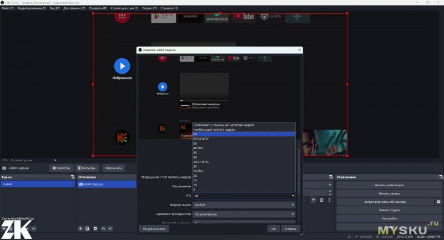The image size is (444, 240).
Task: Click Отключить button in source toolbar
Action: point(114,168)
